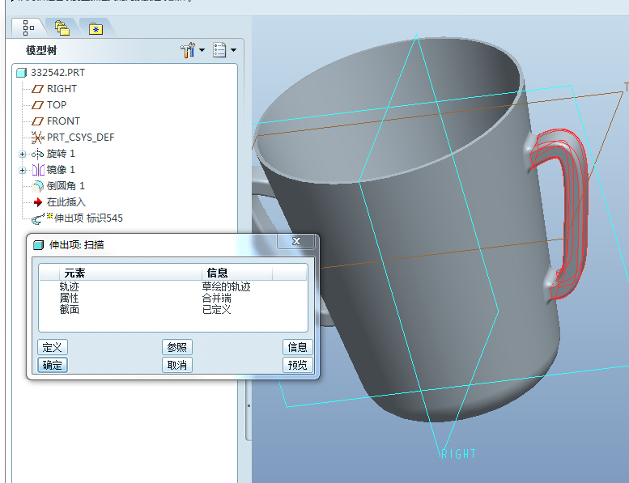
Task: Switch to the Model Tree tab
Action: click(29, 28)
